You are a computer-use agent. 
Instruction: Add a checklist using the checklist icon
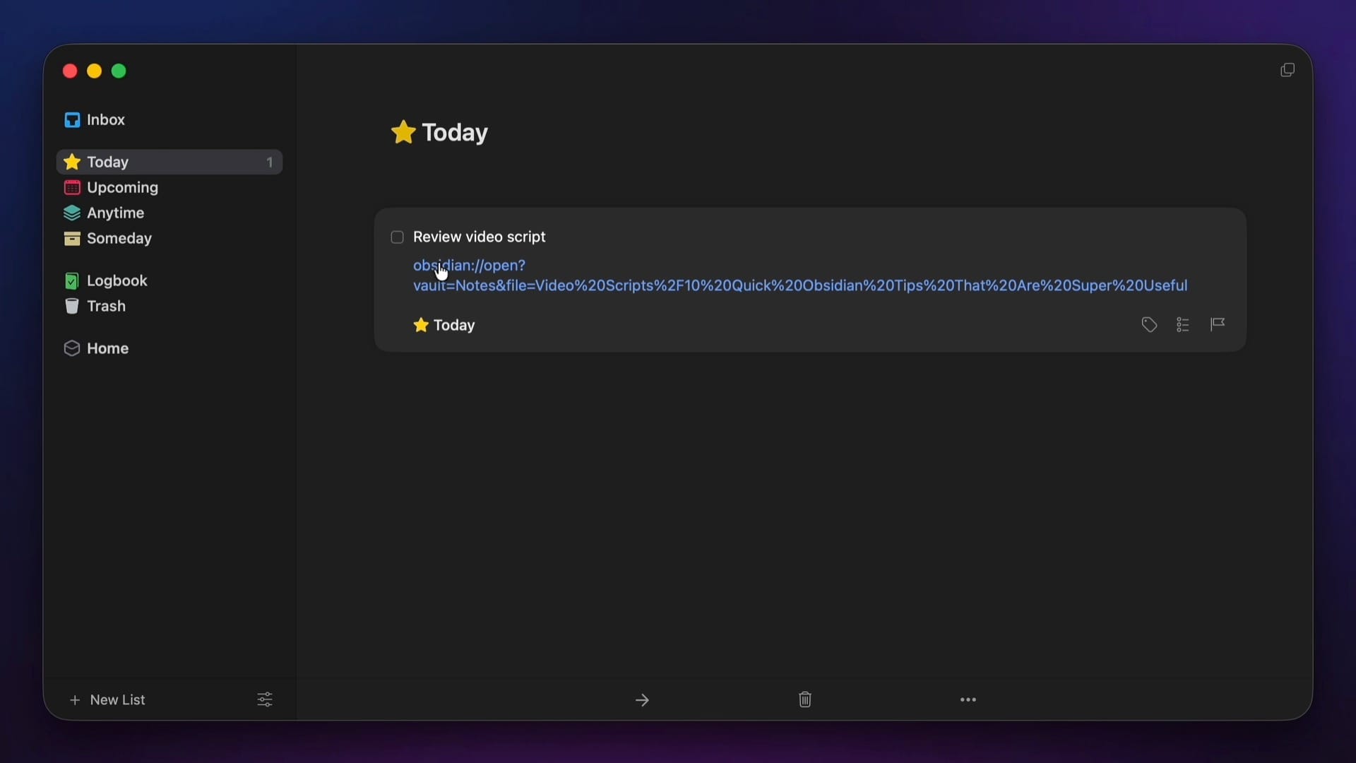[x=1183, y=324]
